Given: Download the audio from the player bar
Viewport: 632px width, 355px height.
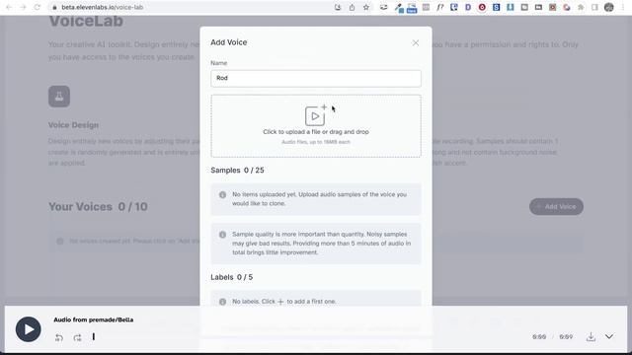Looking at the screenshot, I should tap(591, 337).
